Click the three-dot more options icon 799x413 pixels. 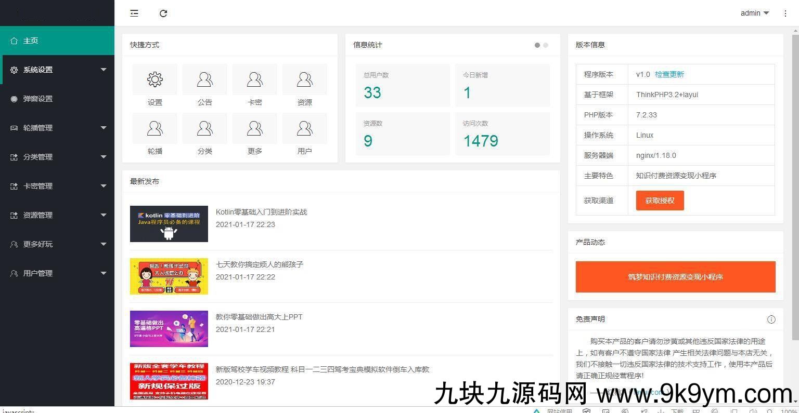(x=785, y=14)
